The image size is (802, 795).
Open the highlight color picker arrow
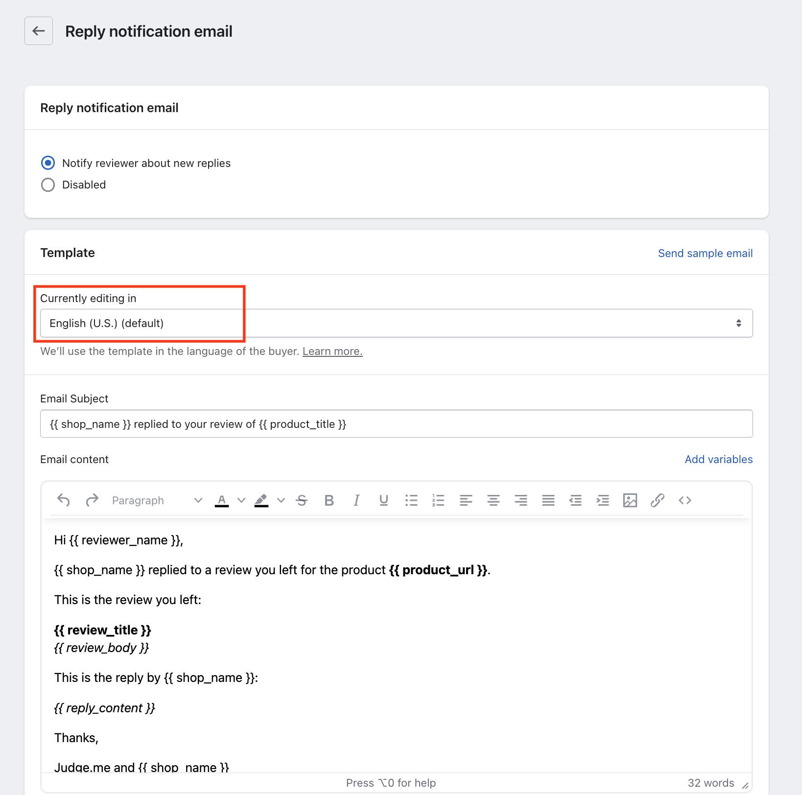coord(281,500)
